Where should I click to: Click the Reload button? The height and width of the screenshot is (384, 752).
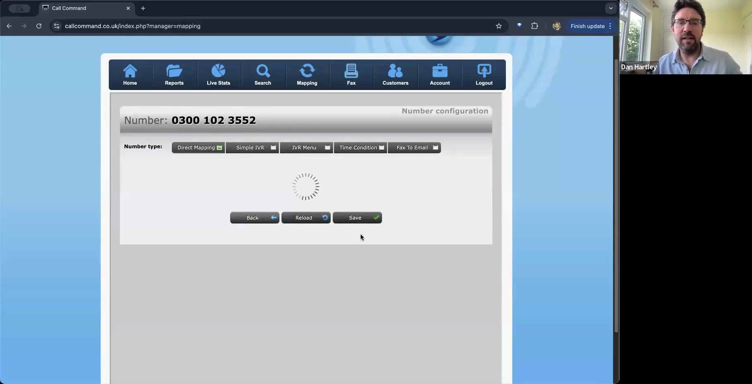pos(306,218)
